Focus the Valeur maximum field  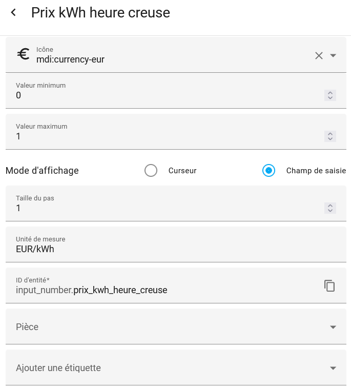pyautogui.click(x=164, y=136)
